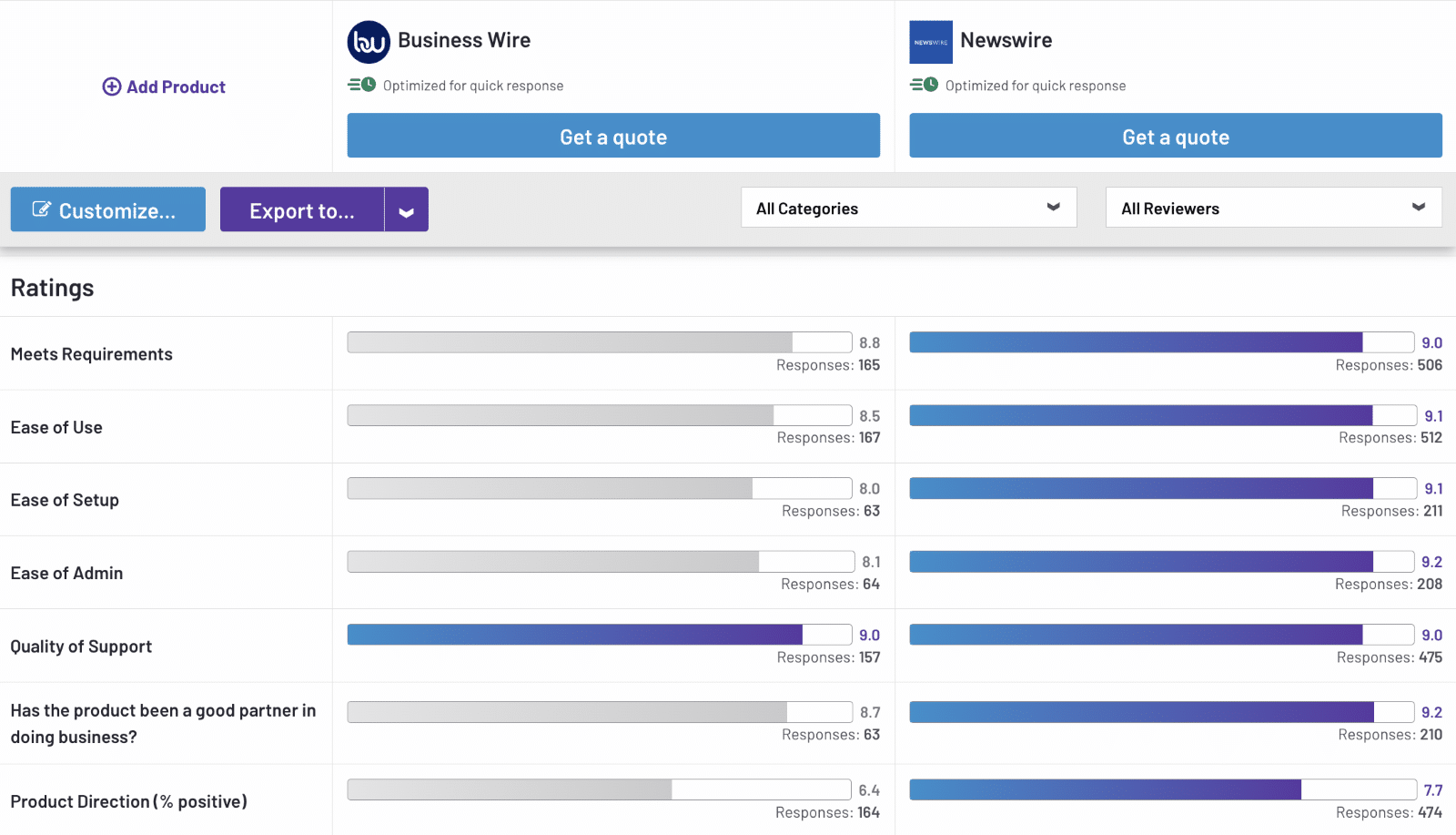
Task: Click Responses: 64 text
Action: [831, 585]
